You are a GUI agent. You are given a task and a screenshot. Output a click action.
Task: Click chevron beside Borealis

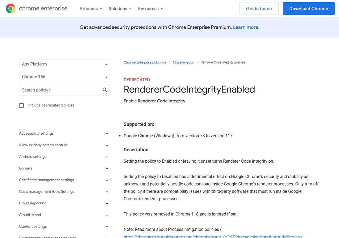point(107,169)
